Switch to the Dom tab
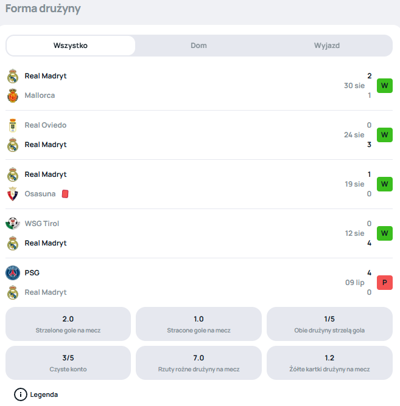The height and width of the screenshot is (406, 400). tap(198, 46)
